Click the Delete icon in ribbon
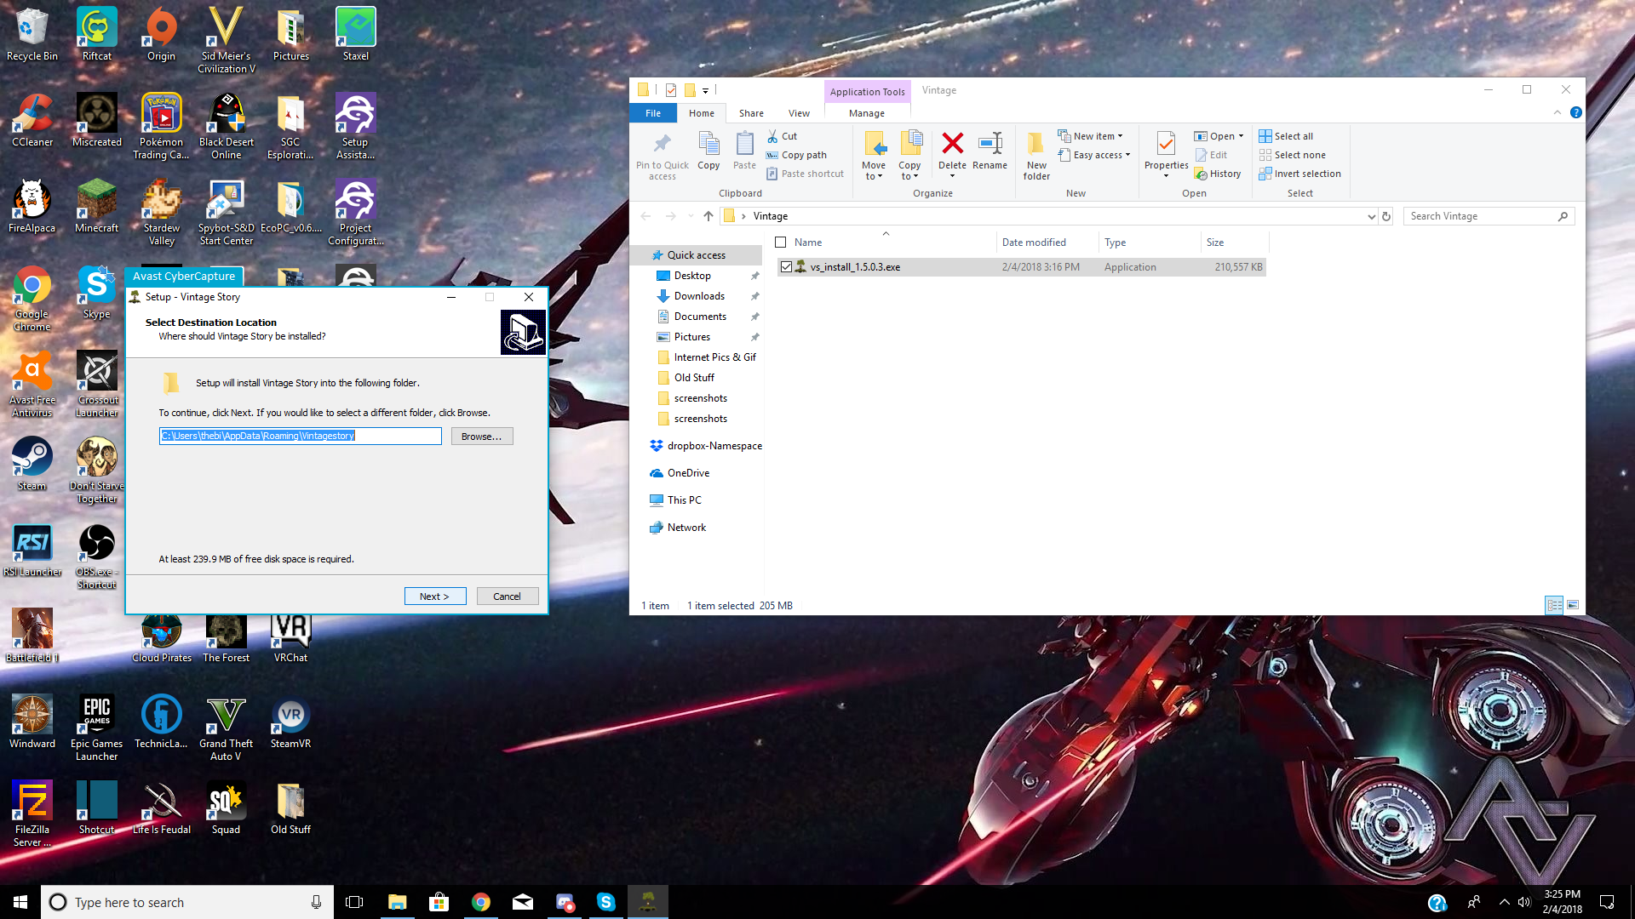The image size is (1635, 919). tap(952, 145)
